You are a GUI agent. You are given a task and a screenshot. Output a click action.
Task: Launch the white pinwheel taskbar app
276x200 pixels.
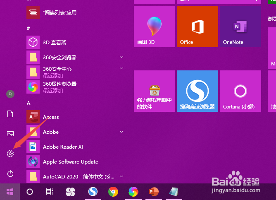tap(70, 192)
